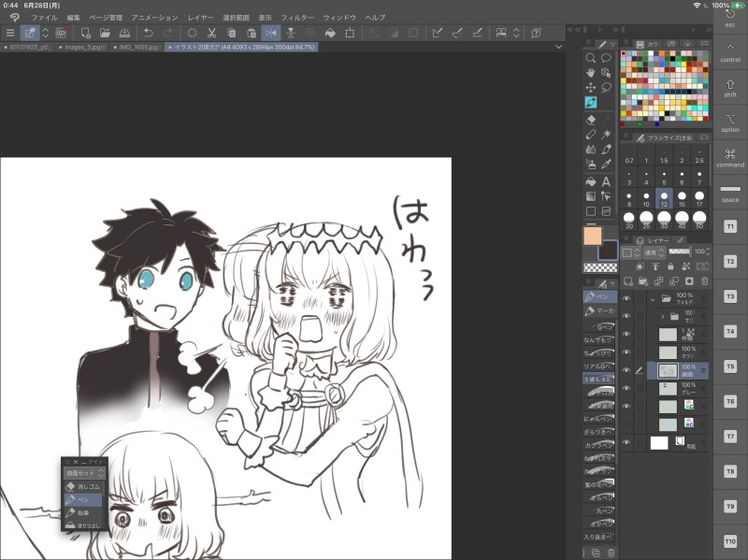The height and width of the screenshot is (560, 748).
Task: Open the フィルター menu
Action: click(x=297, y=18)
